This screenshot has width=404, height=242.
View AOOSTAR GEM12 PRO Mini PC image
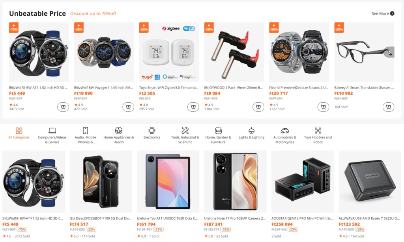[x=303, y=181]
